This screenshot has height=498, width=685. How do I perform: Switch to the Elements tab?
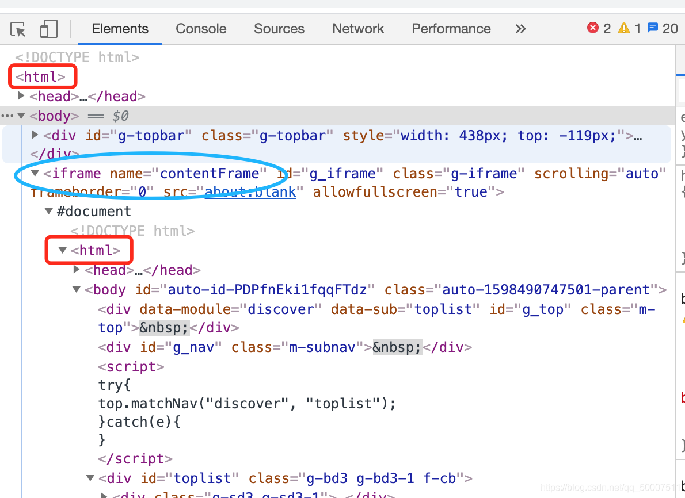[x=120, y=29]
